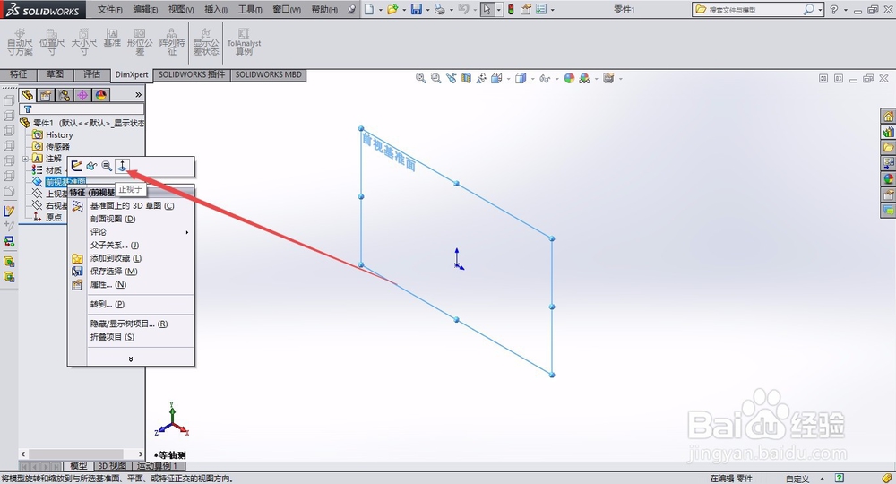Open the ConfigurationManager tab icon
The image size is (896, 484).
click(x=64, y=95)
